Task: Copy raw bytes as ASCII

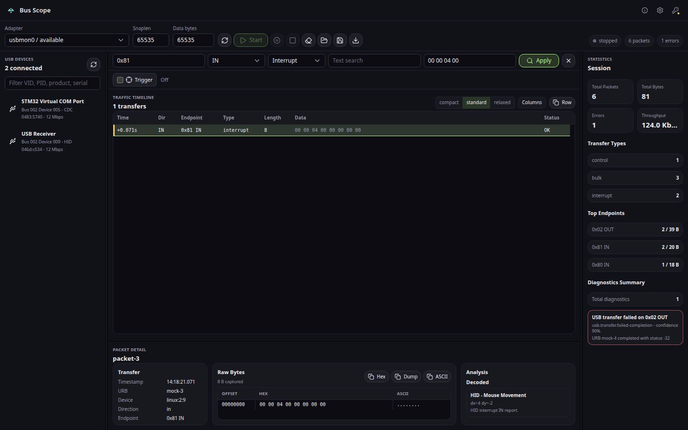Action: pos(437,376)
